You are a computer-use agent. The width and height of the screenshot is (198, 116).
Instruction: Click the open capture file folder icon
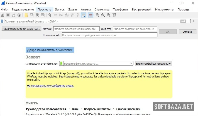pyautogui.click(x=26, y=15)
